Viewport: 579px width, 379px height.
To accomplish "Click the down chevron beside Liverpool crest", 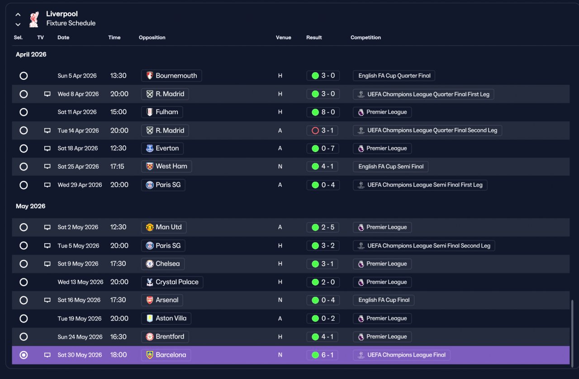I will click(x=18, y=24).
